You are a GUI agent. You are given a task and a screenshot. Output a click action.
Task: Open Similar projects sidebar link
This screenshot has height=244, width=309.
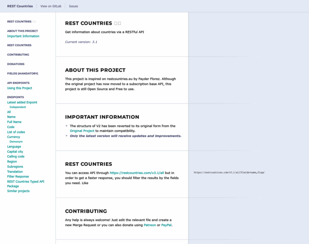click(x=18, y=191)
